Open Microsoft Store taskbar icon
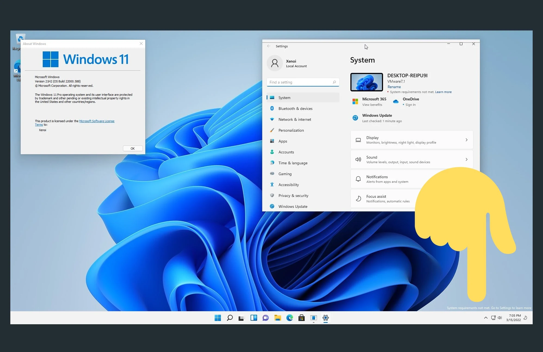 [x=301, y=318]
